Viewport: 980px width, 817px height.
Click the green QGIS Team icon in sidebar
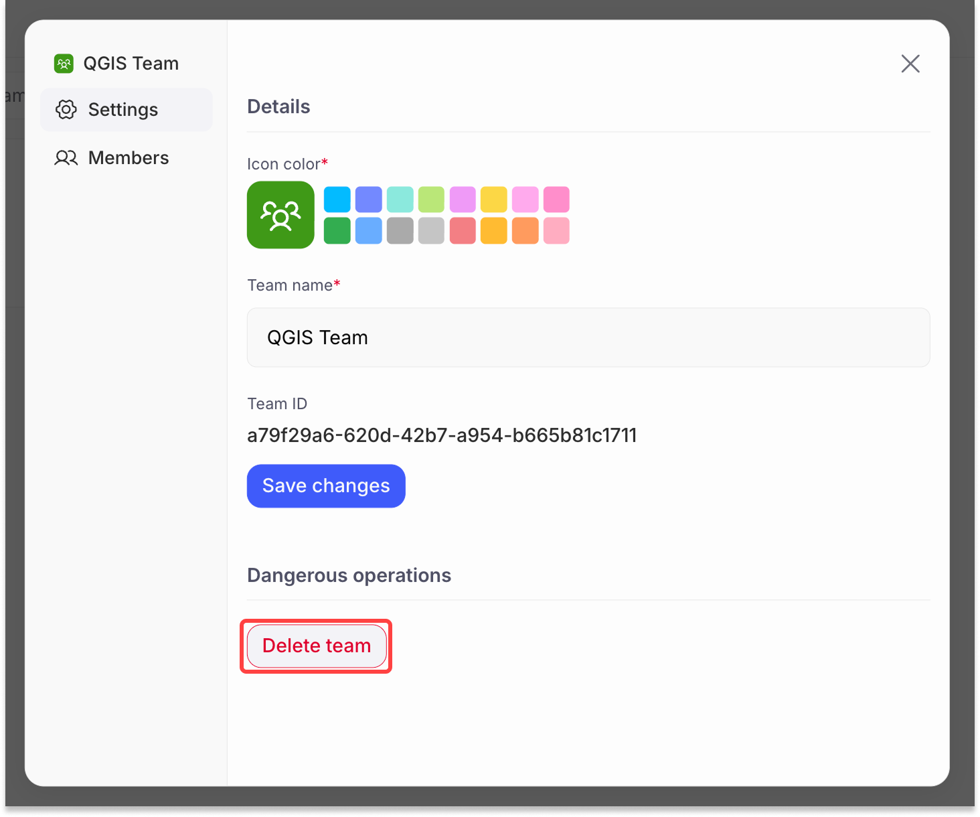(x=64, y=63)
